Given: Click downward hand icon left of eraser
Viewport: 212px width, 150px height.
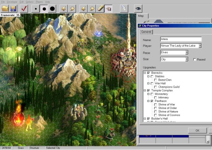Looking at the screenshot, I should pyautogui.click(x=92, y=9).
